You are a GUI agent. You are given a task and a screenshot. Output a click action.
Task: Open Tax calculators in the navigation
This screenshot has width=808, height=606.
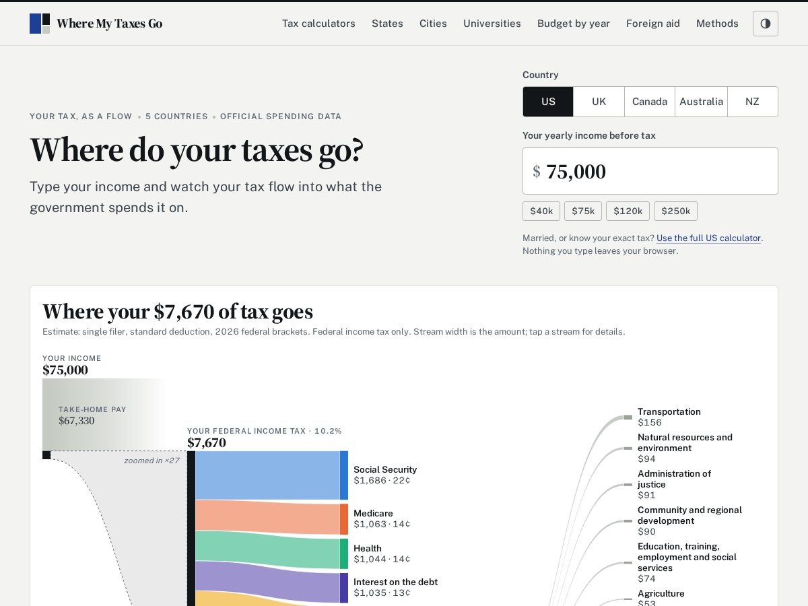click(x=318, y=24)
